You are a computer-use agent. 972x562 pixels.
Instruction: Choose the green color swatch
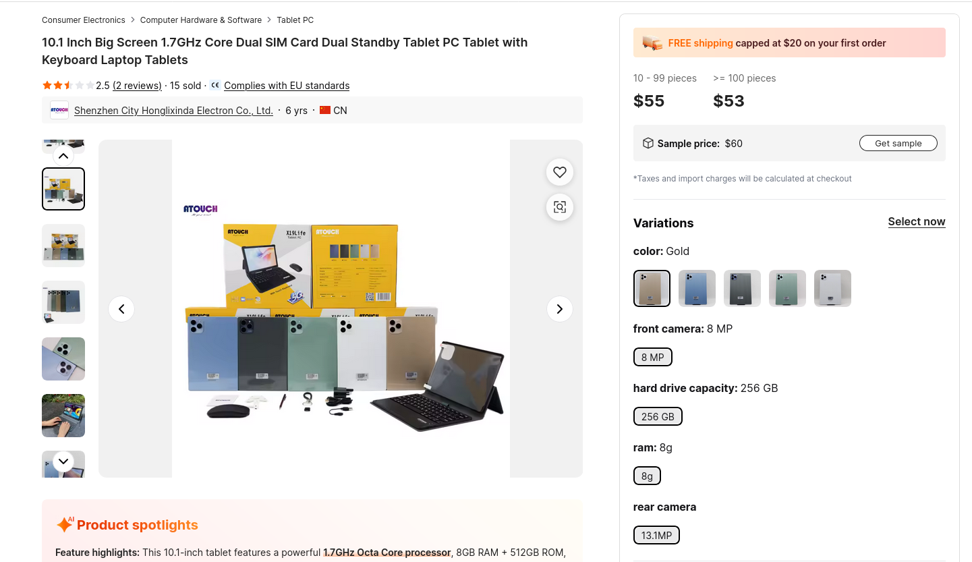pyautogui.click(x=787, y=288)
